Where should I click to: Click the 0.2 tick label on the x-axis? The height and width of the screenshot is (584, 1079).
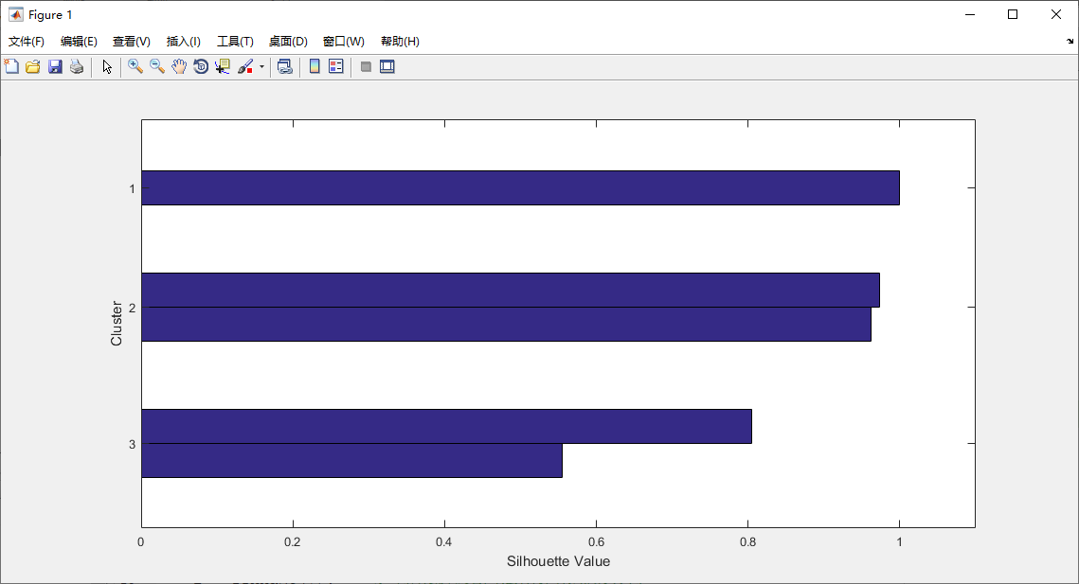(293, 542)
